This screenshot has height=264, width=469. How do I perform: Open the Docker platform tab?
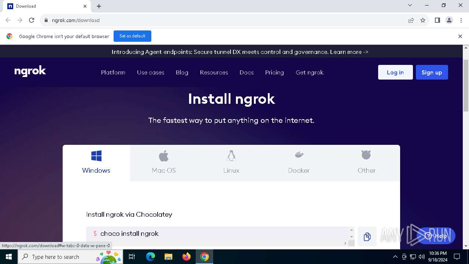click(299, 163)
